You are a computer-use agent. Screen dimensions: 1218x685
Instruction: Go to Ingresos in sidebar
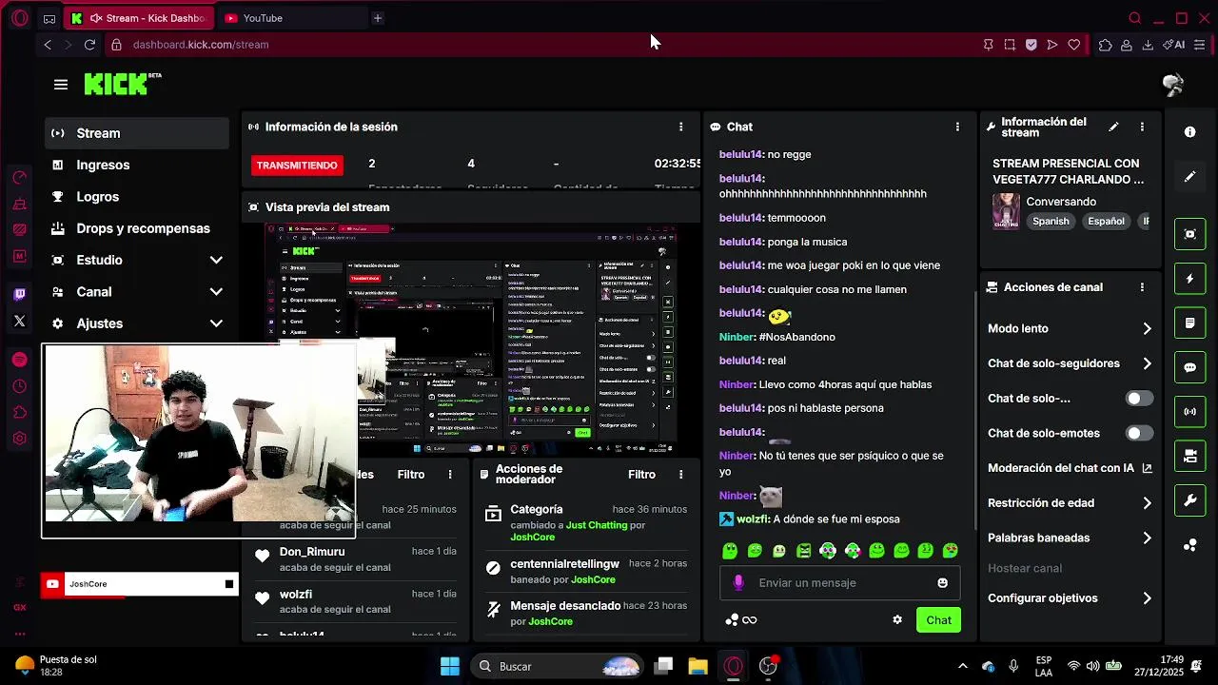[x=137, y=165]
